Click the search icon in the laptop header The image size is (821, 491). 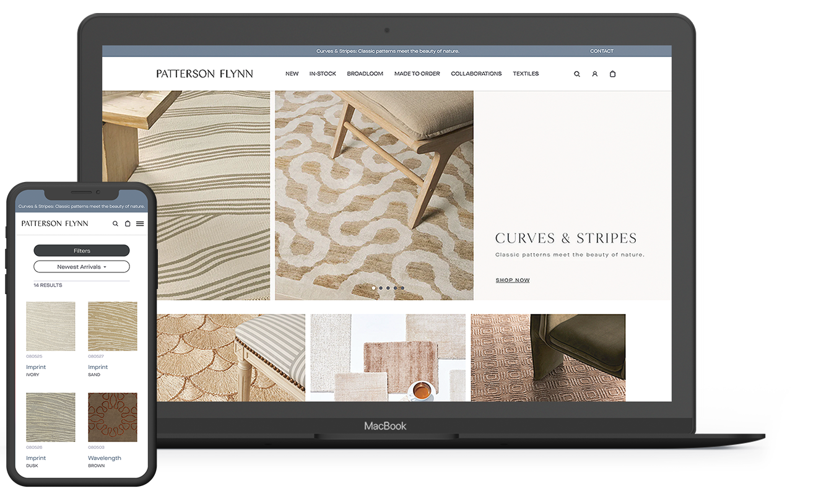(577, 74)
